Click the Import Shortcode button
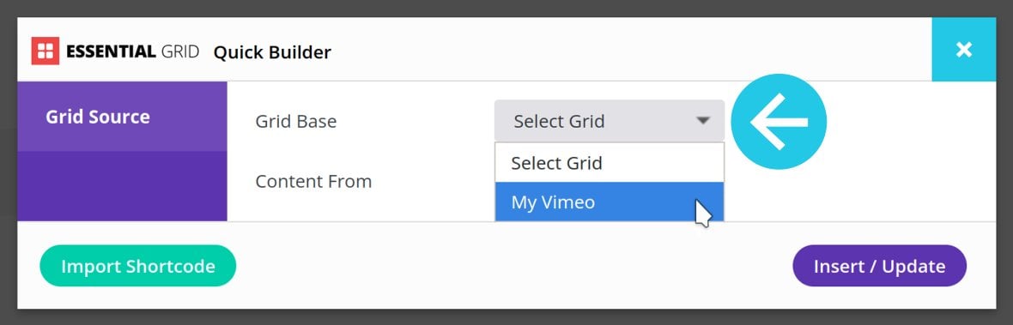The height and width of the screenshot is (325, 1013). [x=137, y=266]
